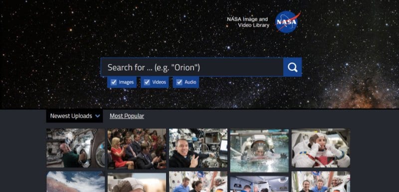This screenshot has width=399, height=192.
Task: Click the NASA Image and Video Library title
Action: (x=248, y=22)
